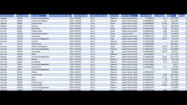Select the cell containing FDX25
This screenshot has width=187, height=105.
[x=24, y=41]
